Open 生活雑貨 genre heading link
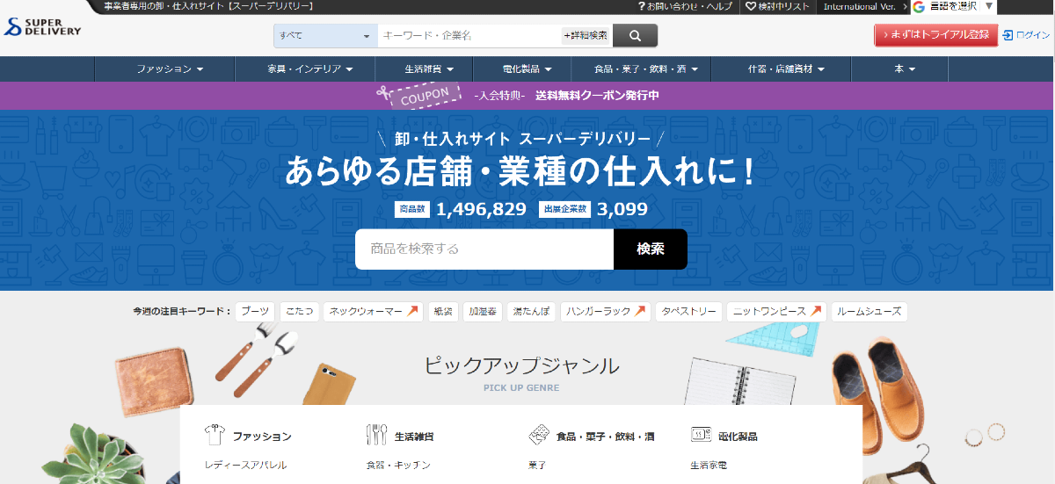 (414, 436)
